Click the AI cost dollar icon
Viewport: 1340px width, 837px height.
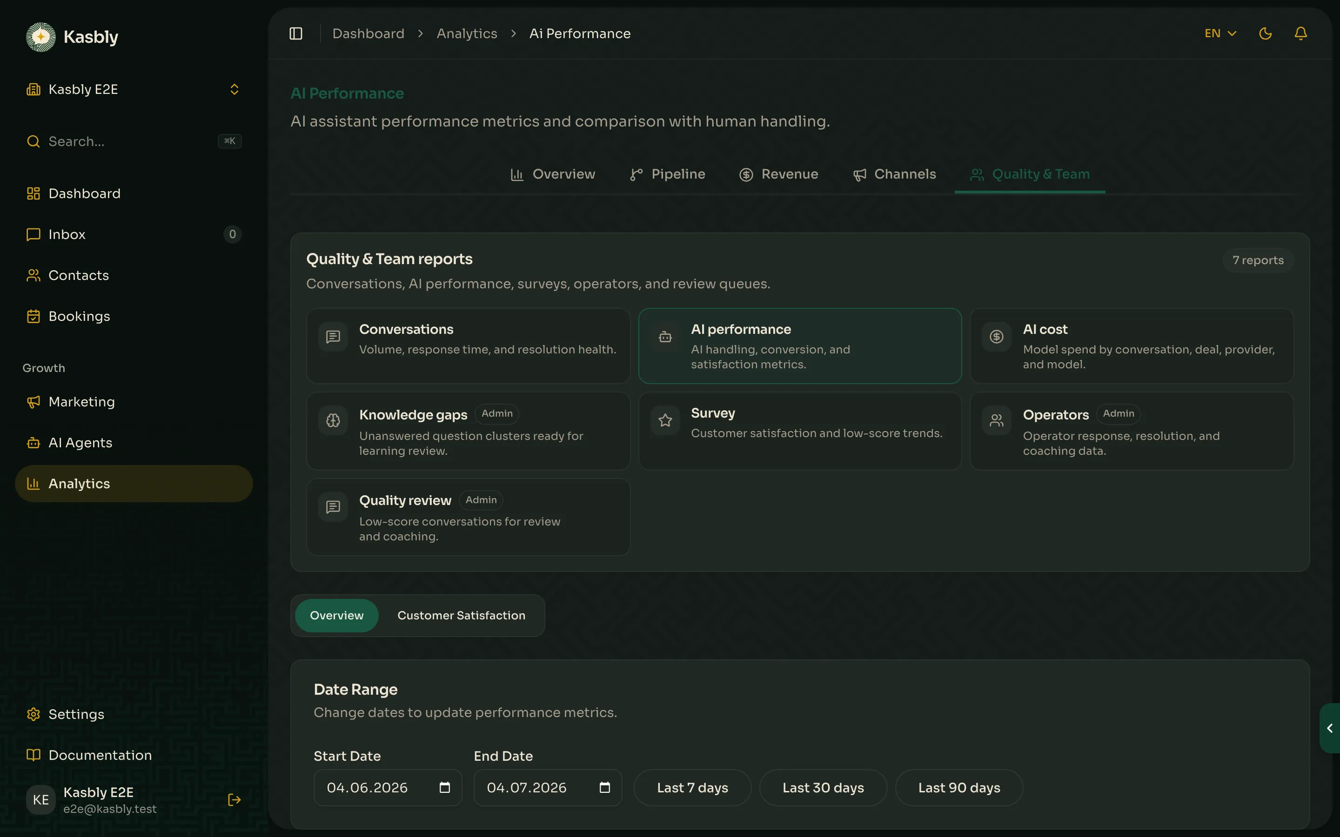coord(997,337)
